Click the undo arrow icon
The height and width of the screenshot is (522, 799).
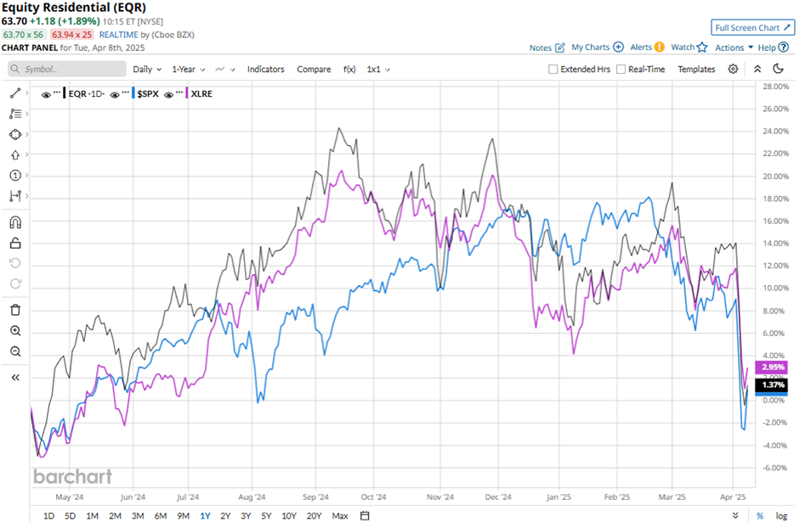15,263
